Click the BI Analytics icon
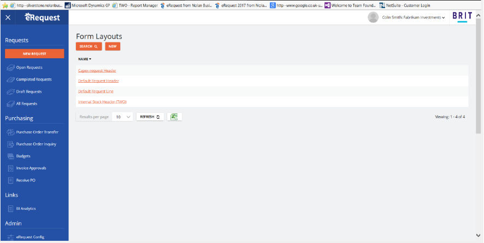Screen dimensions: 484x243 pos(10,209)
